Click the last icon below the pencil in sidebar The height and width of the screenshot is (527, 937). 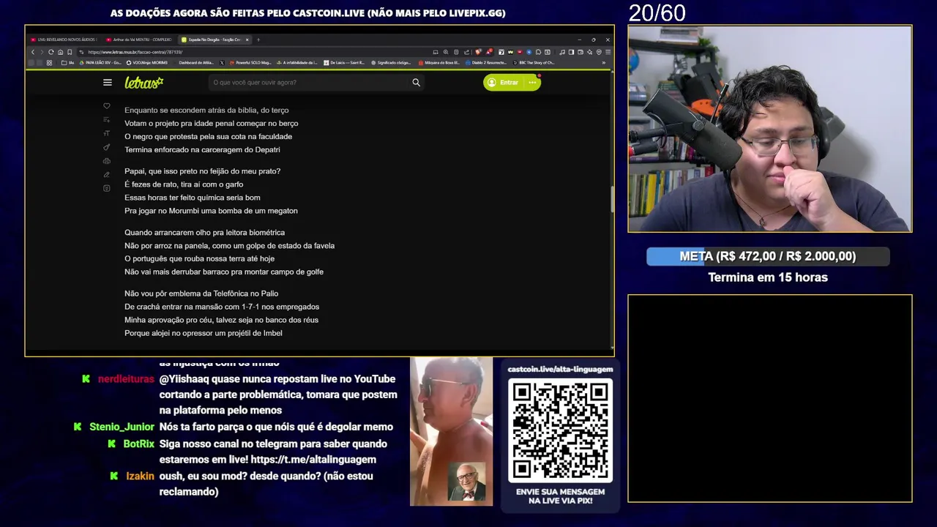point(106,188)
